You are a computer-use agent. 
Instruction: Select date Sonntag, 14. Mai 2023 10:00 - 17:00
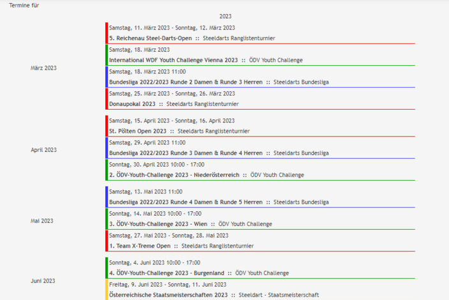[x=155, y=213]
